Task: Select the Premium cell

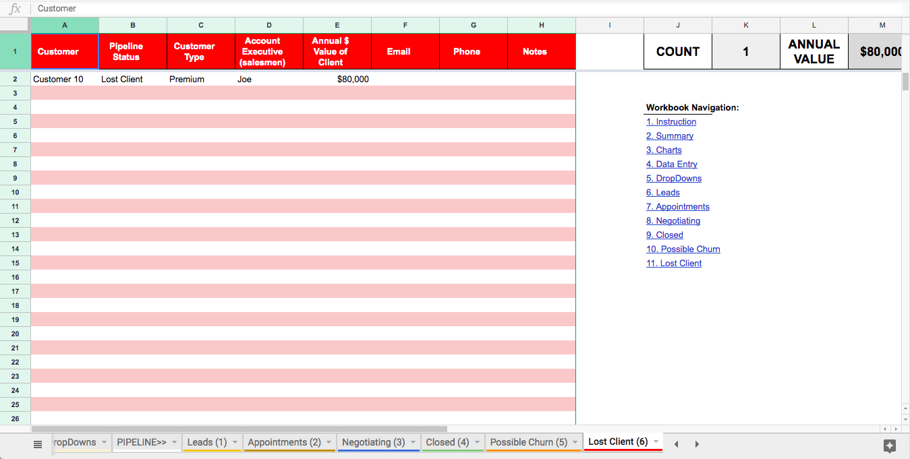Action: (x=201, y=79)
